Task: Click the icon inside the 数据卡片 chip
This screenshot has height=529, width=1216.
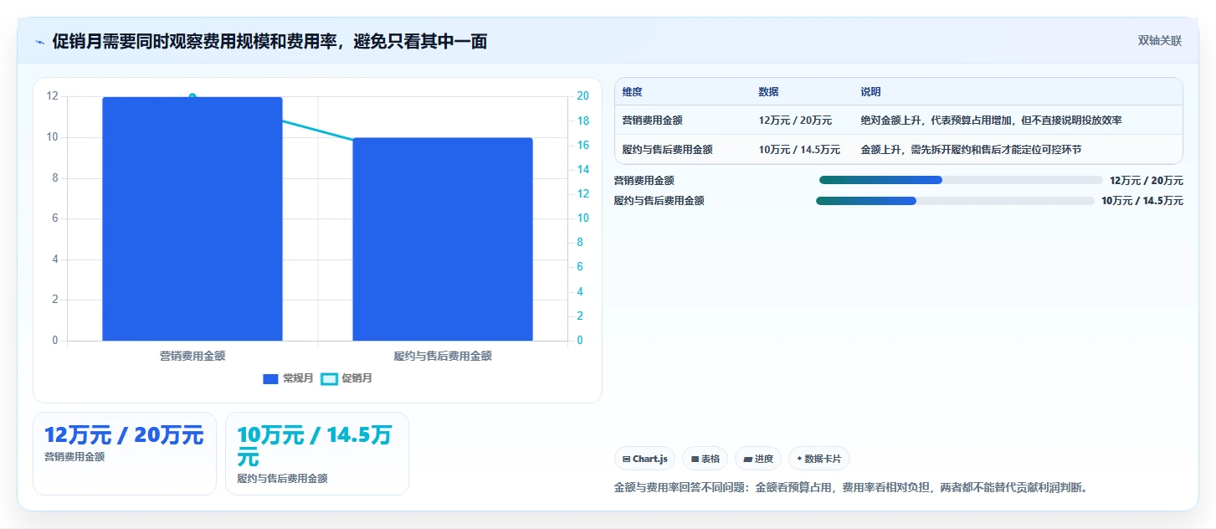Action: tap(799, 459)
